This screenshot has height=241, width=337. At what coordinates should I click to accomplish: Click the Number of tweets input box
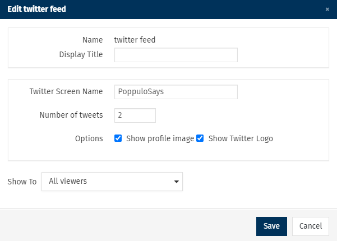(135, 115)
